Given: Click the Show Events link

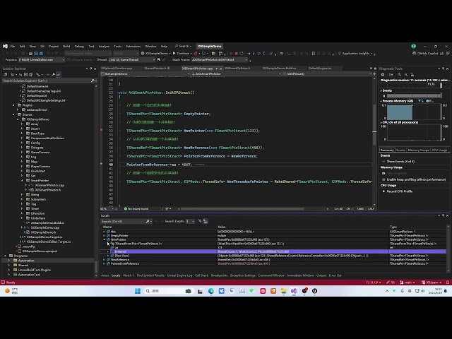Looking at the screenshot, I should tap(400, 162).
